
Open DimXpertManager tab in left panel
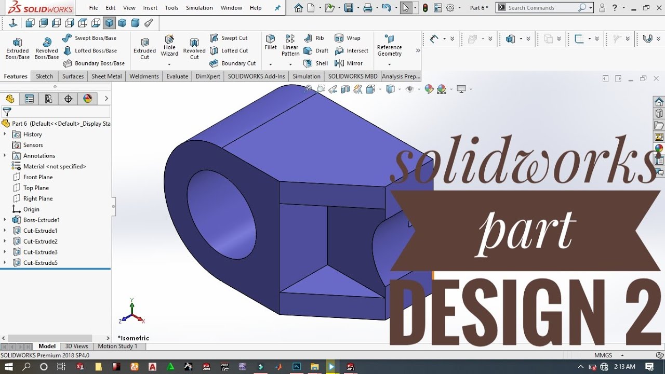coord(68,99)
